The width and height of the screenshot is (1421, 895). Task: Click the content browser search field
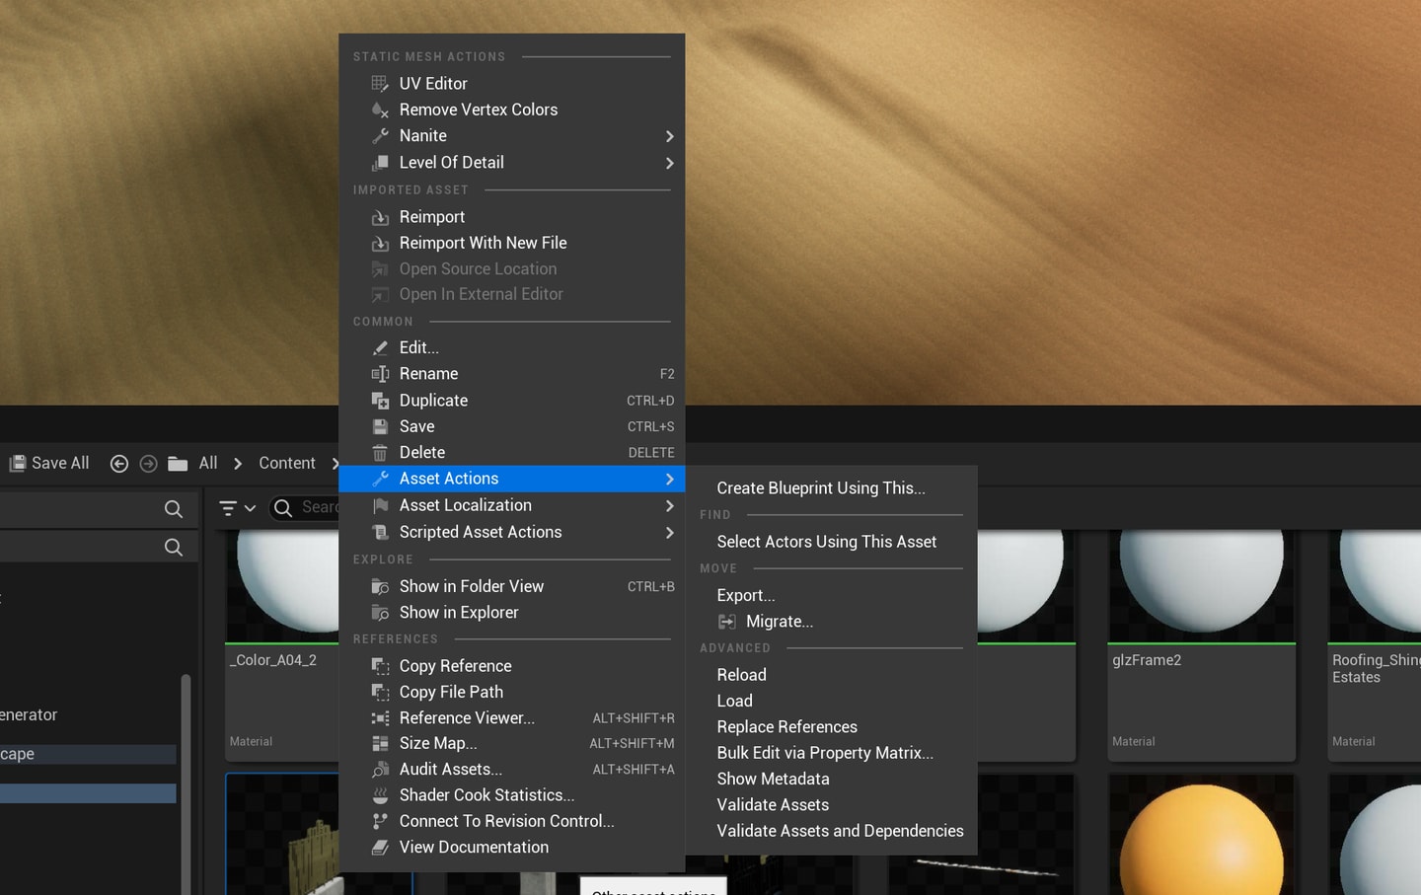[304, 508]
